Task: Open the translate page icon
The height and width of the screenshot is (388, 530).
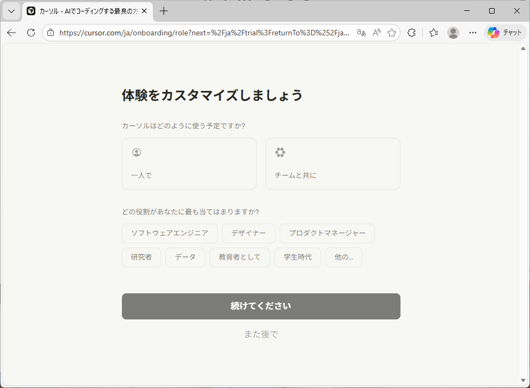Action: click(361, 33)
